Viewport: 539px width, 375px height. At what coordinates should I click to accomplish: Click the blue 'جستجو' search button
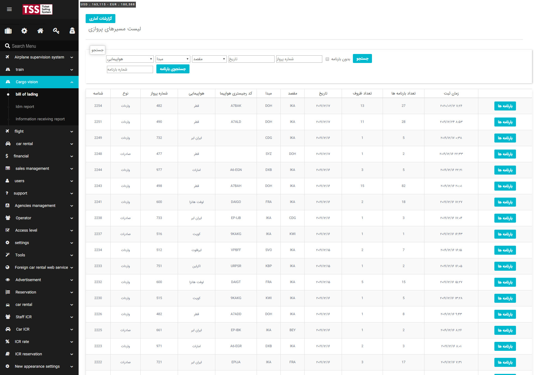click(x=362, y=58)
